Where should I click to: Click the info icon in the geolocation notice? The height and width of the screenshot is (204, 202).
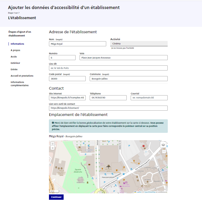53,123
